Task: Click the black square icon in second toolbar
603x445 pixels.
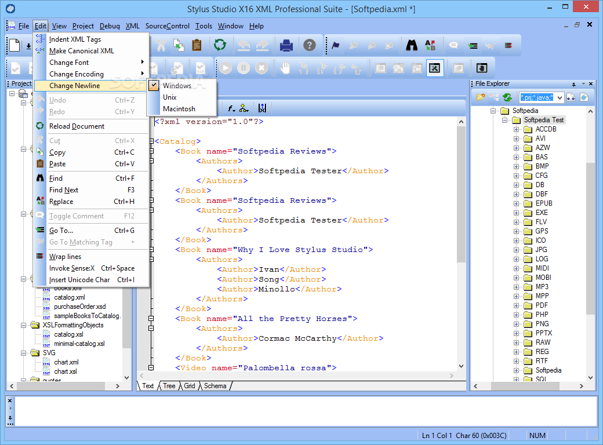Action: 481,68
